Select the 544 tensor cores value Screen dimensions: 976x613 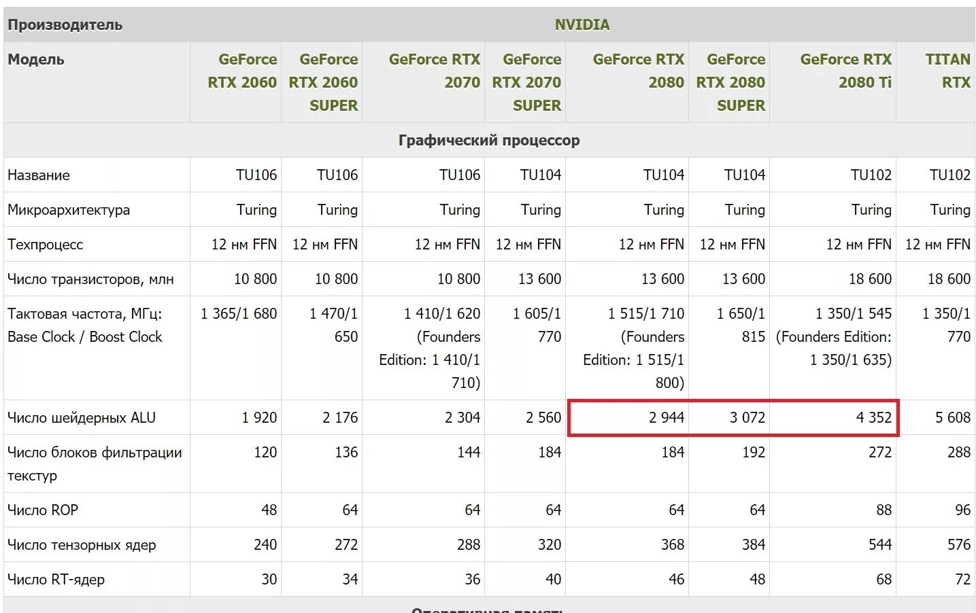(879, 545)
